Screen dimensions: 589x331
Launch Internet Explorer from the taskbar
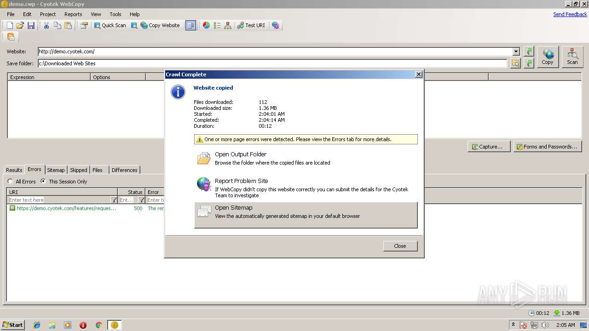37,325
